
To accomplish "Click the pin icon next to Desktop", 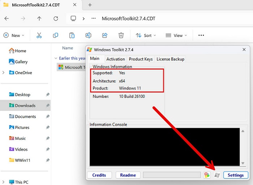I will pos(48,94).
